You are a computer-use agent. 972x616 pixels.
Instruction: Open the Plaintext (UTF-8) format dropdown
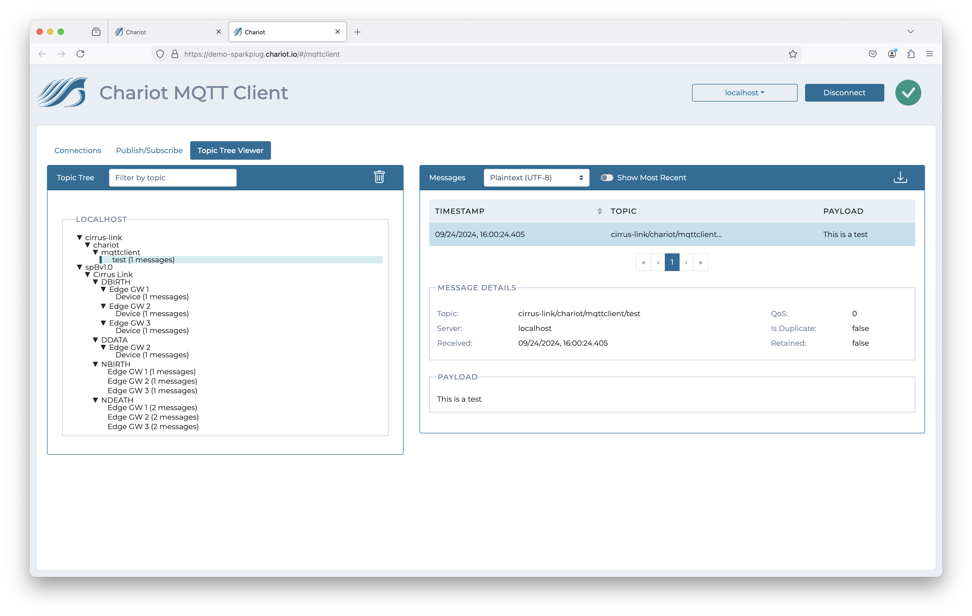pos(536,178)
